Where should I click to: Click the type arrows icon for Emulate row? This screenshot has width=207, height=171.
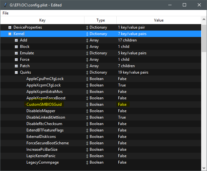tap(87, 53)
